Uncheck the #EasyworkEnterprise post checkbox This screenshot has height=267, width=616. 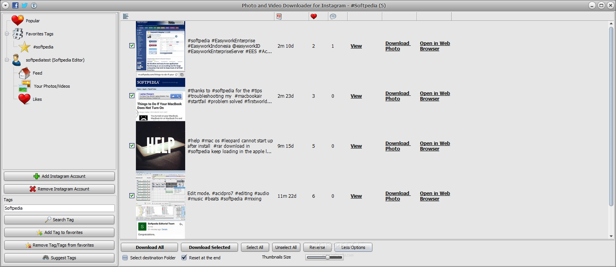tap(132, 46)
